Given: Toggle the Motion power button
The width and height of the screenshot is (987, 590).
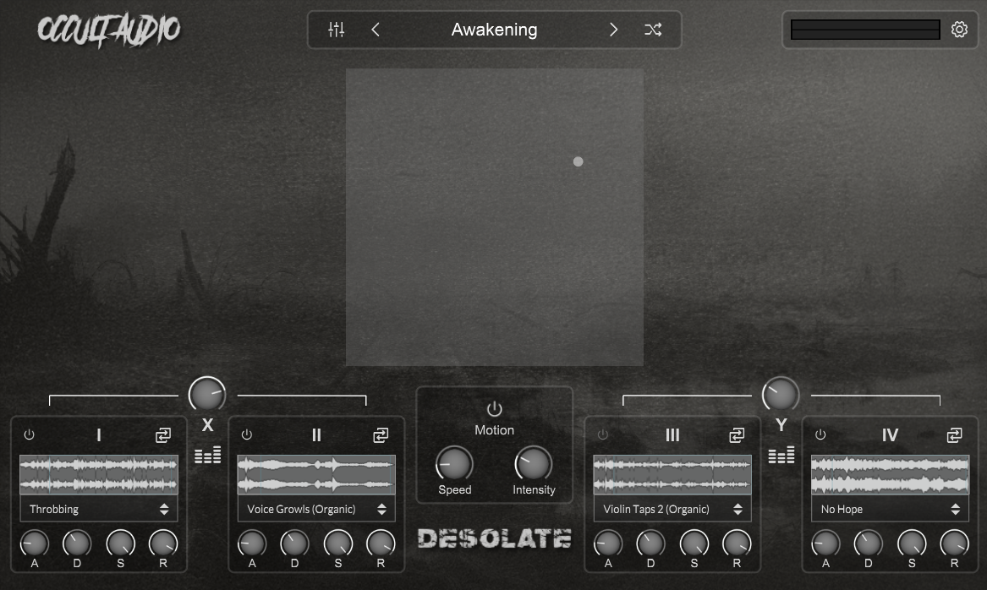Looking at the screenshot, I should [495, 409].
